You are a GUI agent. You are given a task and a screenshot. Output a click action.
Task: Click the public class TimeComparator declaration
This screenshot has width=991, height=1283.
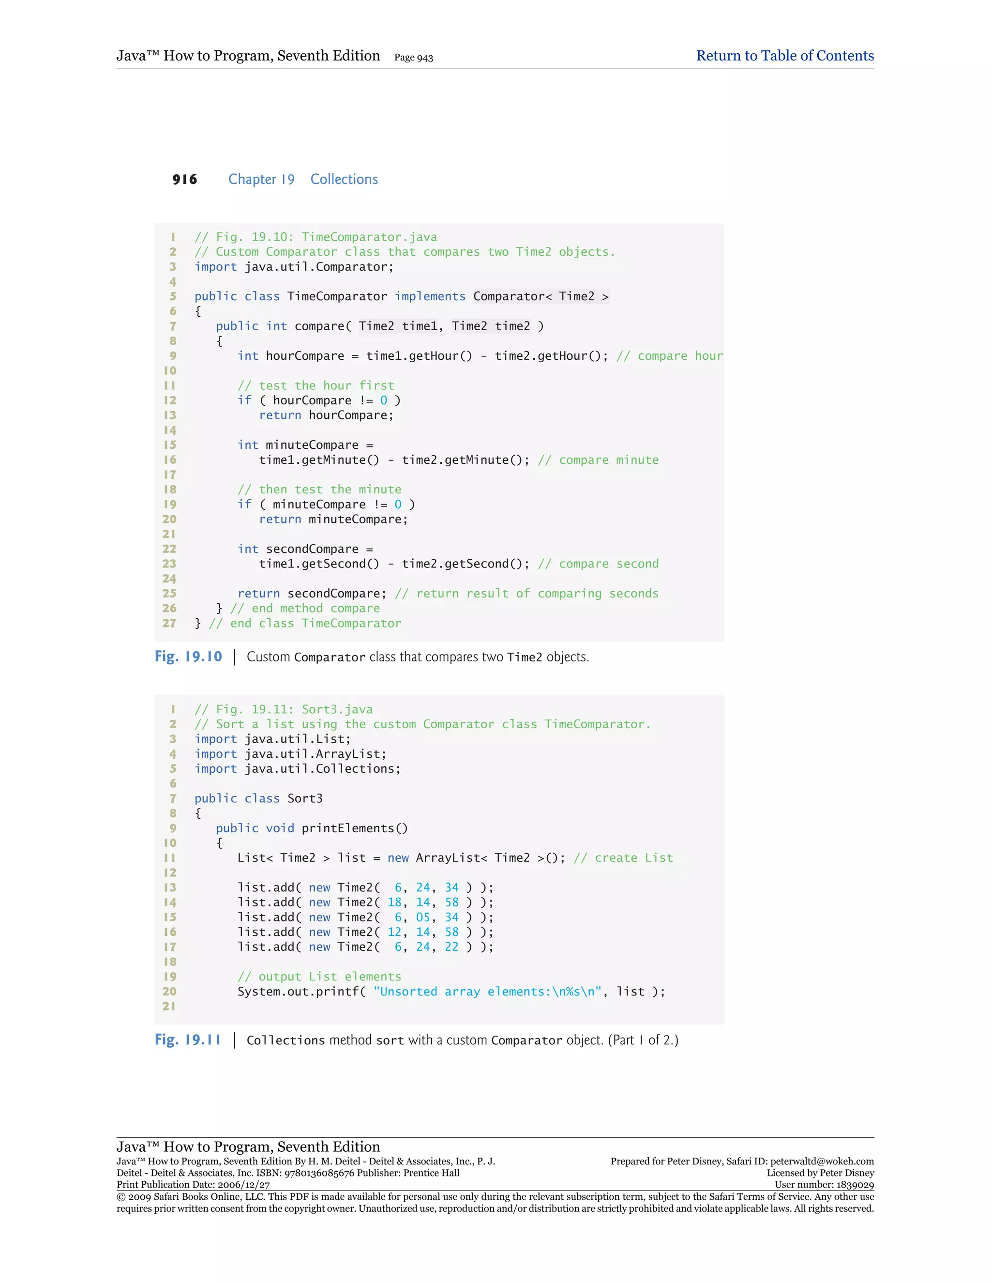pyautogui.click(x=402, y=296)
